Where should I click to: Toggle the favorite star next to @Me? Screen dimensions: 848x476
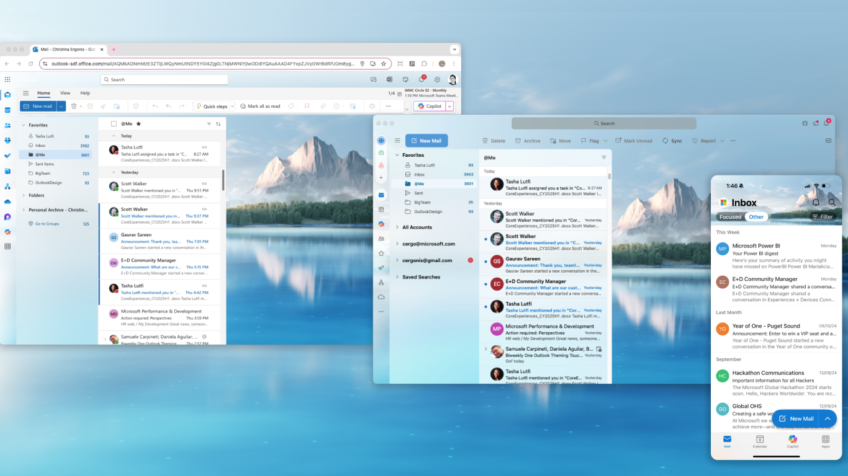coord(138,123)
